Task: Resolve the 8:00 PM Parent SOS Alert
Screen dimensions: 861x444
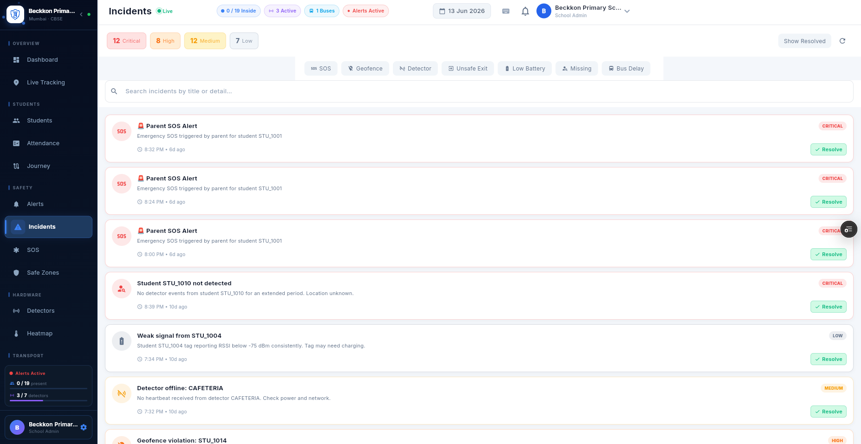Action: (828, 255)
